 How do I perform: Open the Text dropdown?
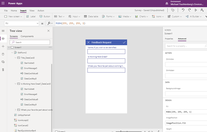[59, 16]
